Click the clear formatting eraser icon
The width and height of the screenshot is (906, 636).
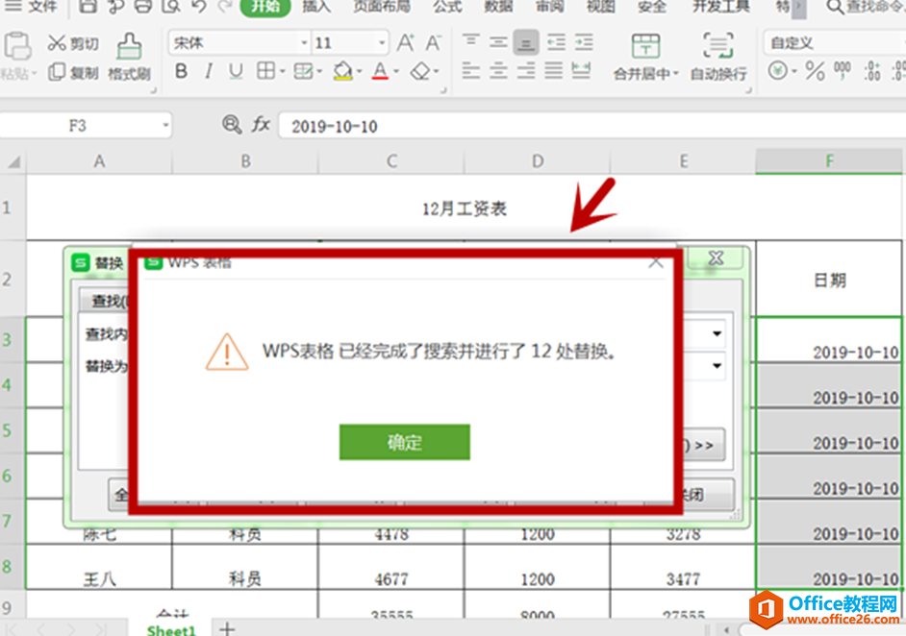(420, 71)
